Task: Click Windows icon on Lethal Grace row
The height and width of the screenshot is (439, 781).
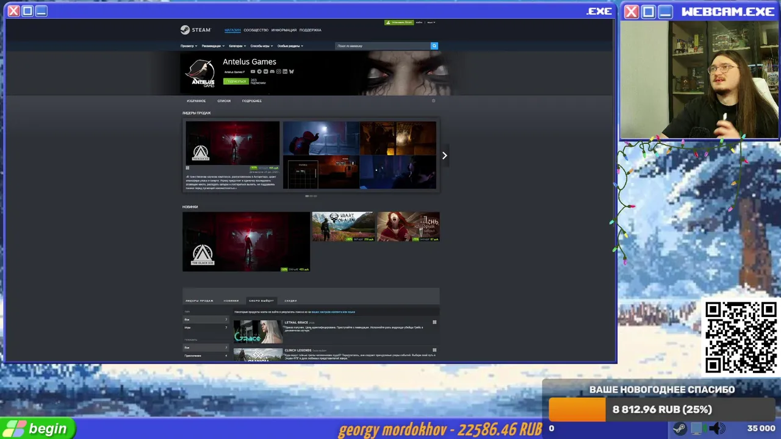Action: point(434,322)
